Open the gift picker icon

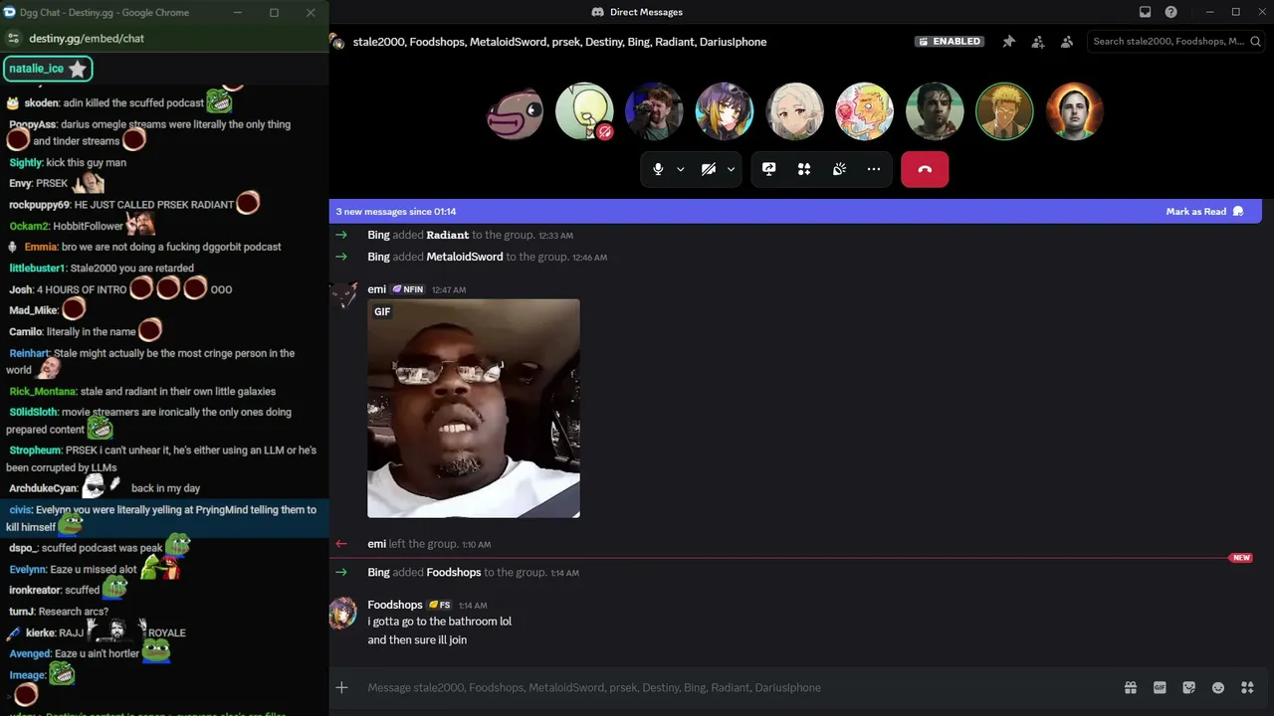pos(1131,687)
